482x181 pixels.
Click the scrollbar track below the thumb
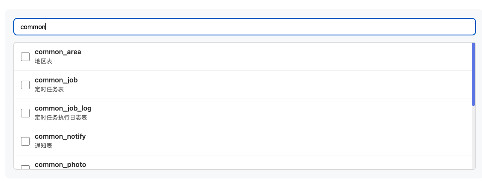[473, 137]
